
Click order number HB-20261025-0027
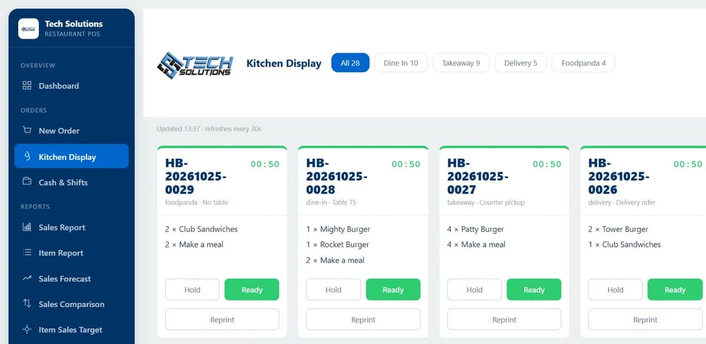[x=478, y=176]
